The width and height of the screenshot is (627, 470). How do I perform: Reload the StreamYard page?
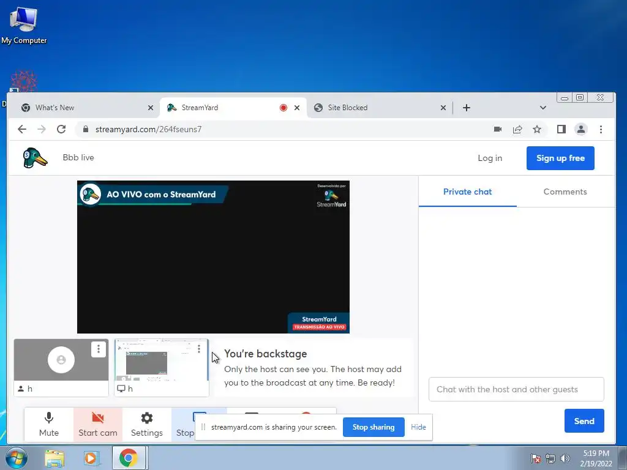pos(61,129)
